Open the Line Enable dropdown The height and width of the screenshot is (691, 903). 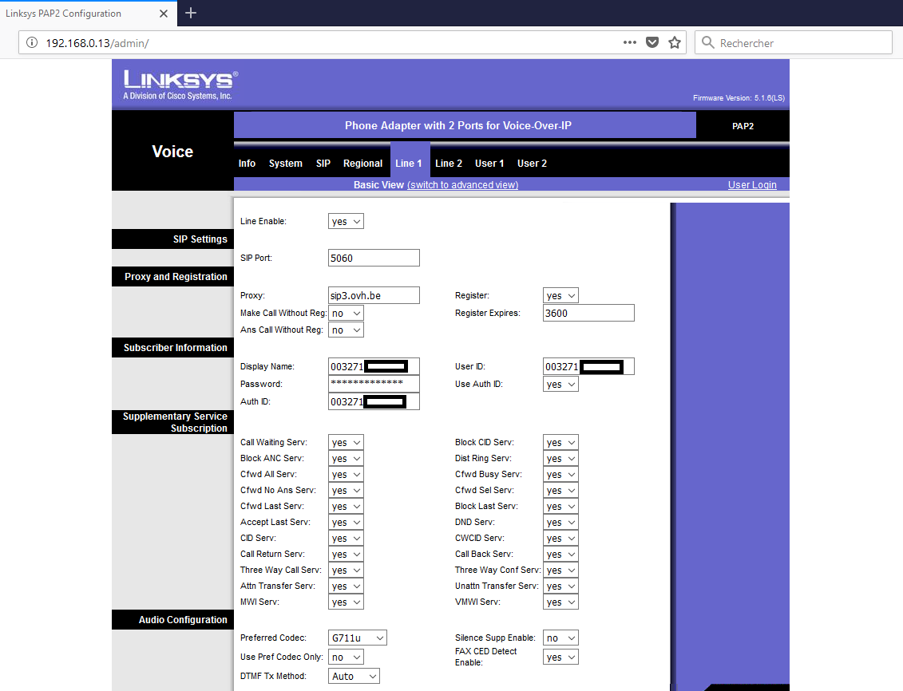346,221
